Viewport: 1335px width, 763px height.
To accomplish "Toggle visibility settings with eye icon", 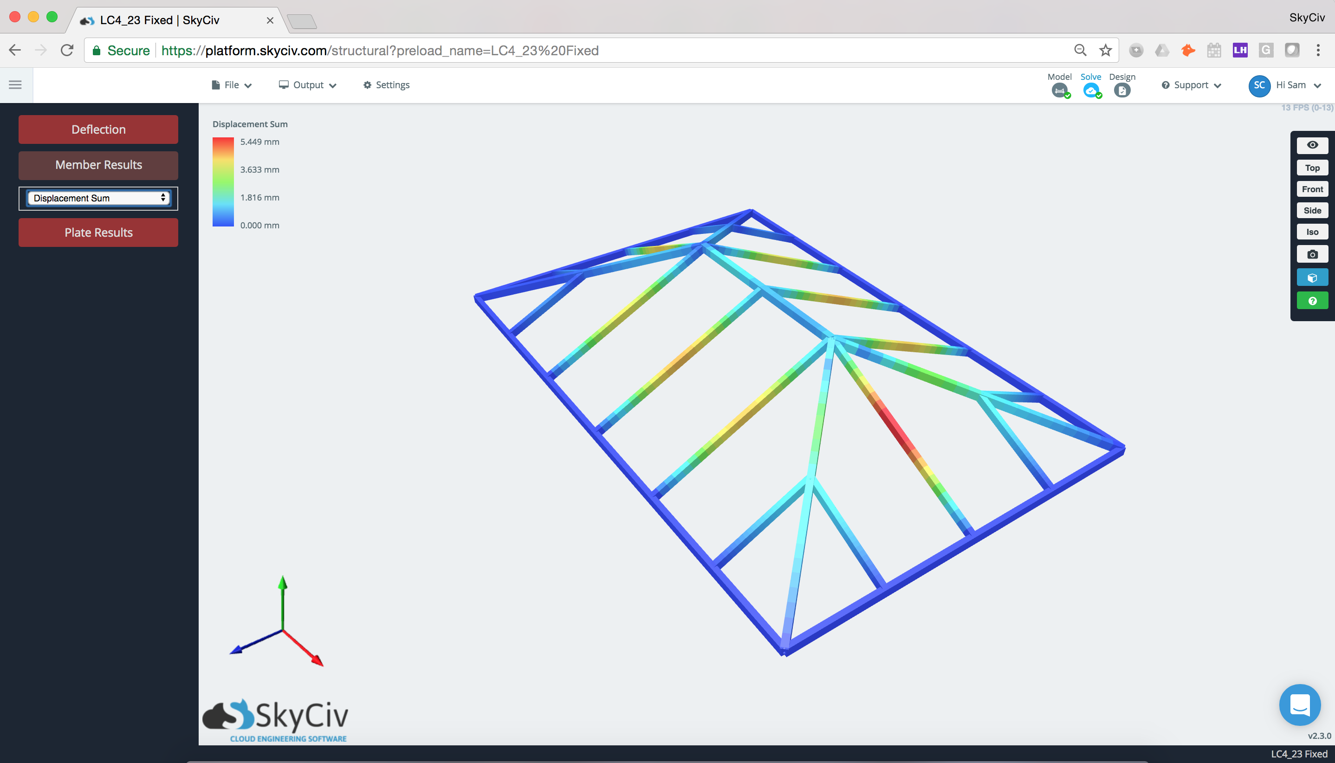I will pyautogui.click(x=1312, y=145).
